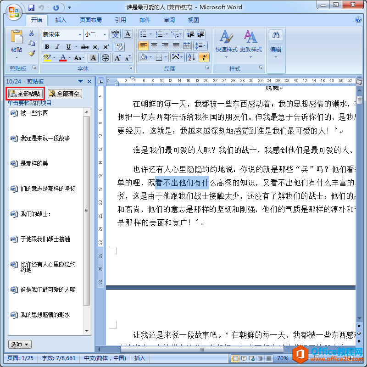Toggle Underline formatting
Viewport: 367px width, 367px height.
[x=68, y=47]
